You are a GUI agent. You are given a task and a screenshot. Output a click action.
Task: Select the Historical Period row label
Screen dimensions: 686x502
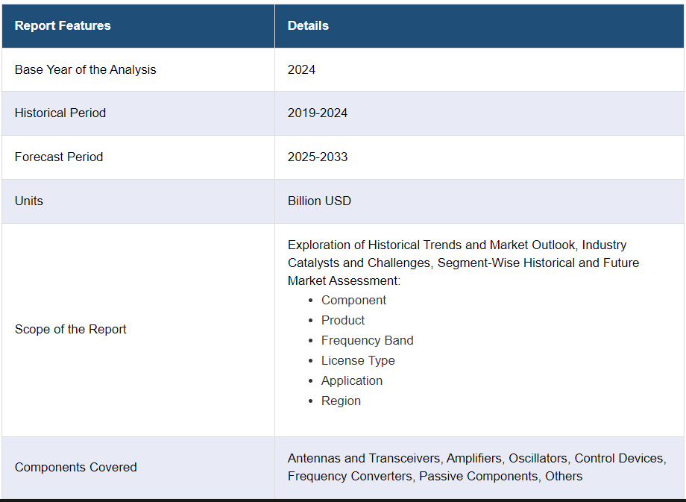pos(60,113)
